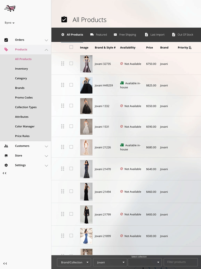Click the Brand & Style # column header
The image size is (201, 269).
point(105,47)
